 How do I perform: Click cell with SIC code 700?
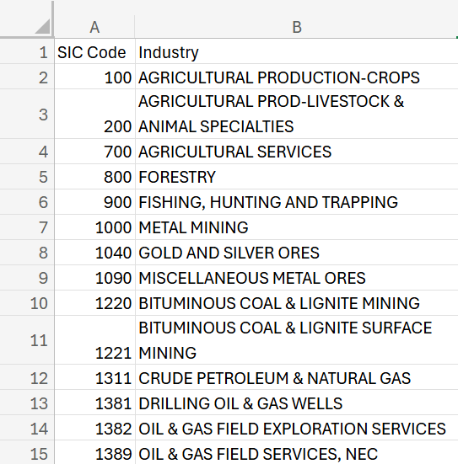(x=94, y=152)
